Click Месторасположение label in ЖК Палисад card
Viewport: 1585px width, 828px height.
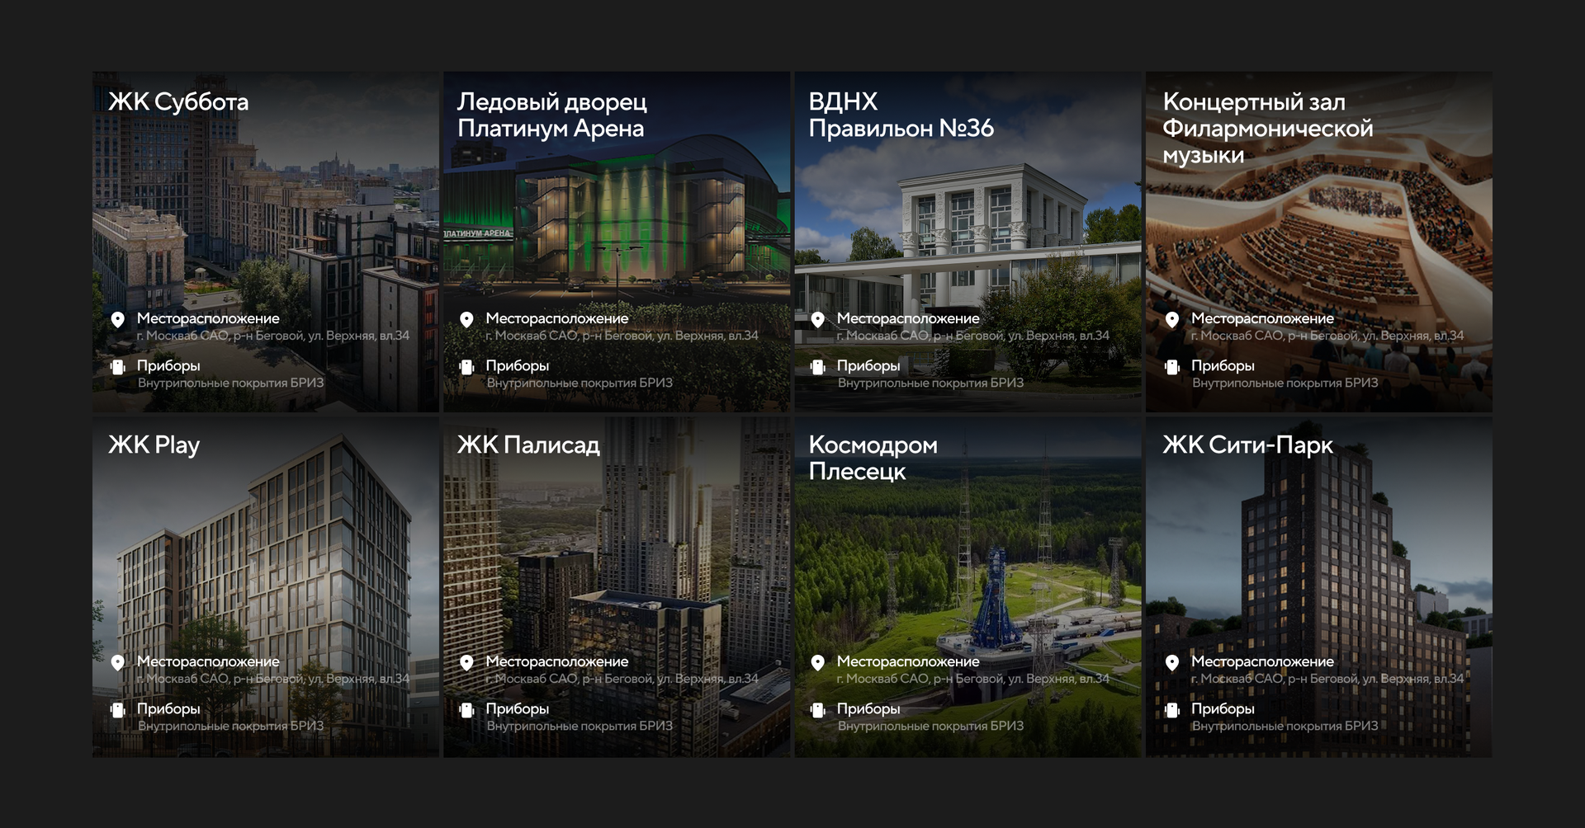coord(557,661)
